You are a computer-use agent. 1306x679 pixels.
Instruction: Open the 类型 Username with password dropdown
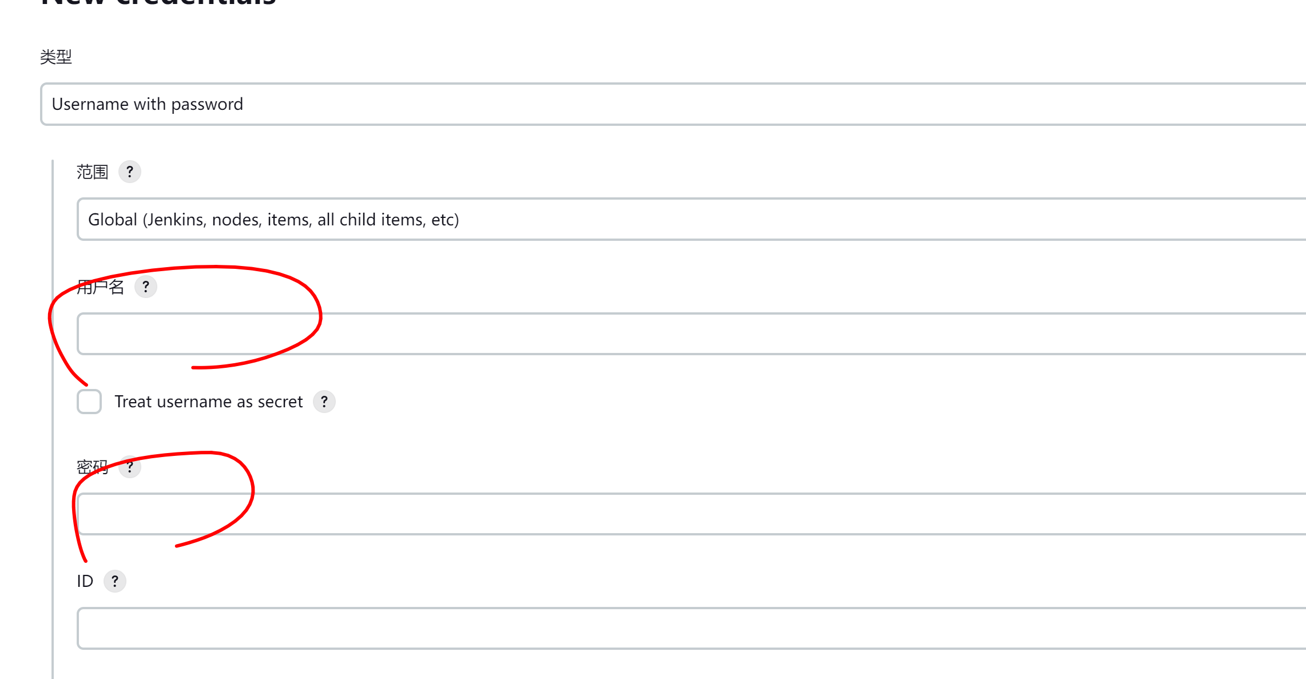point(673,104)
